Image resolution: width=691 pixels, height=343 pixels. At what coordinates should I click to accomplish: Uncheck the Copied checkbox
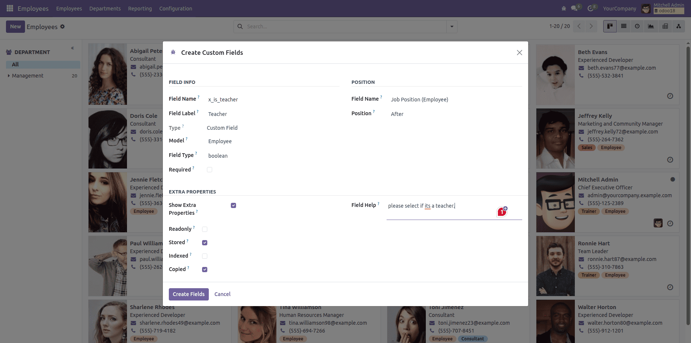tap(205, 270)
